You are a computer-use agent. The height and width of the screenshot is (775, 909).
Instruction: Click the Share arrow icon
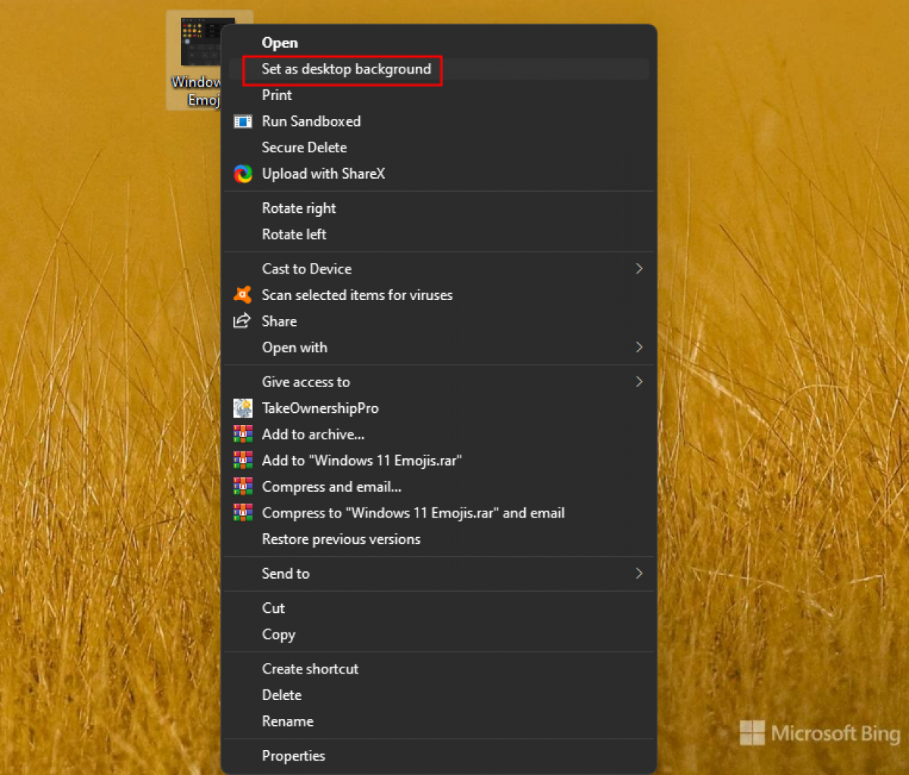pyautogui.click(x=242, y=321)
